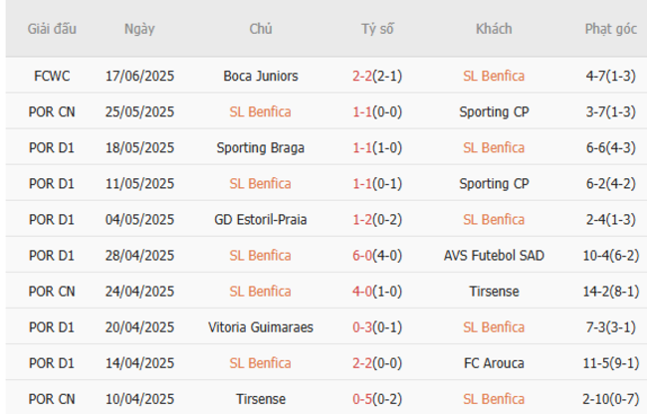Click the GD Estoril-Praia team name
This screenshot has height=414, width=647.
[x=261, y=220]
